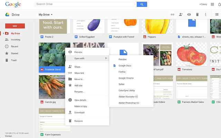Open the search options dropdown arrow
This screenshot has height=138, width=221.
pos(135,4)
